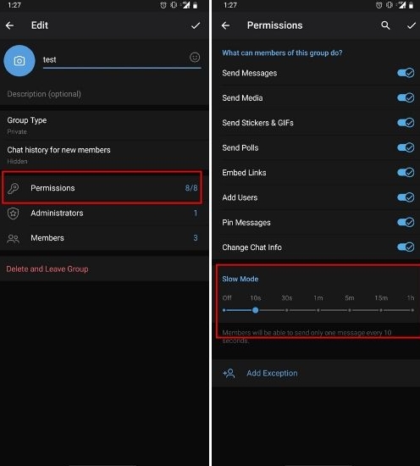Turn off Send Stickers & GIFs
420x466 pixels.
click(406, 123)
